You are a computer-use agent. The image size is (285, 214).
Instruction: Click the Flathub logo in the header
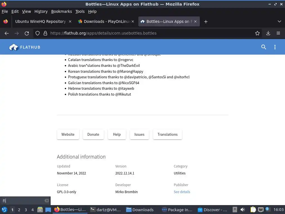(x=25, y=47)
